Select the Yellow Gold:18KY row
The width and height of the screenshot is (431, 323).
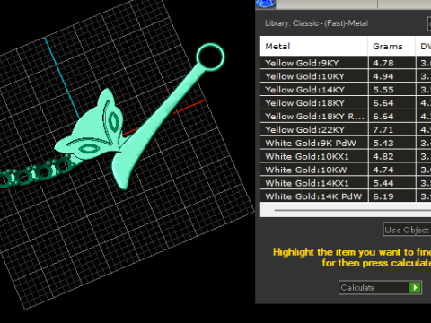tap(346, 103)
